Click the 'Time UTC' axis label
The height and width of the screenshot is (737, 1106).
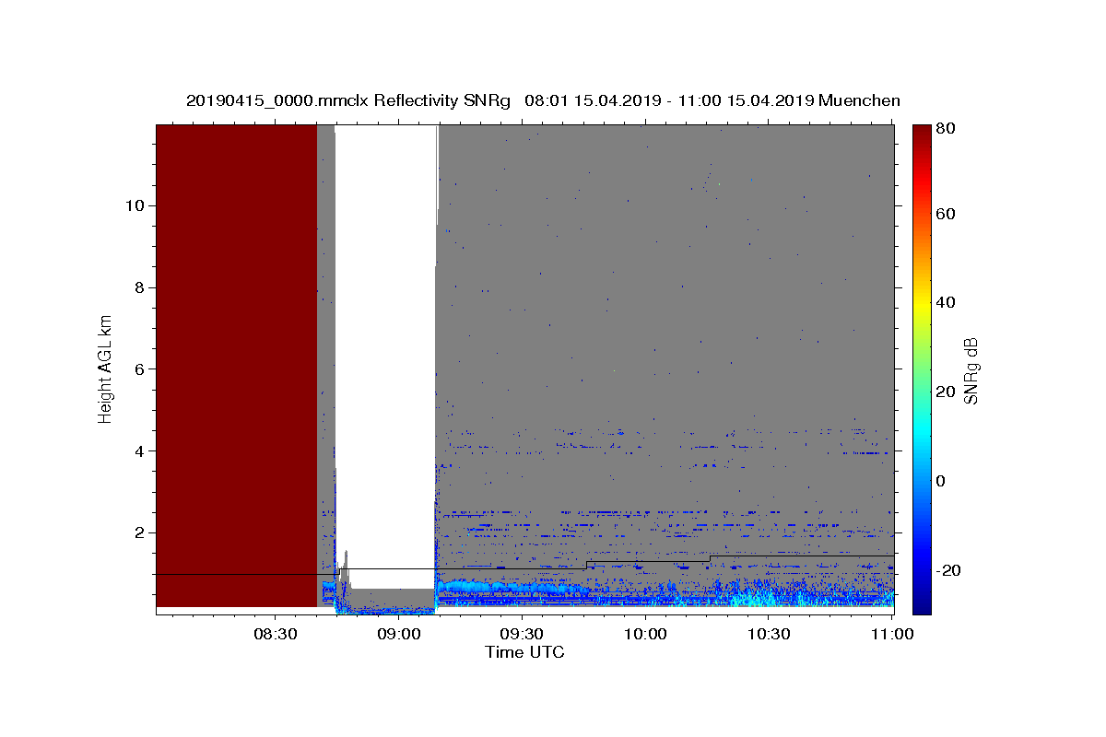pos(524,652)
